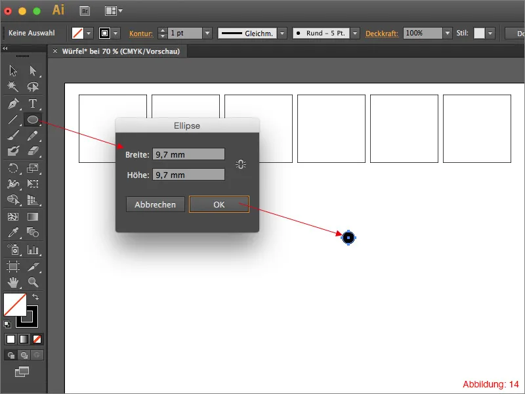Screen dimensions: 525x394
Task: Close the Würfel* document tab
Action: coord(55,51)
